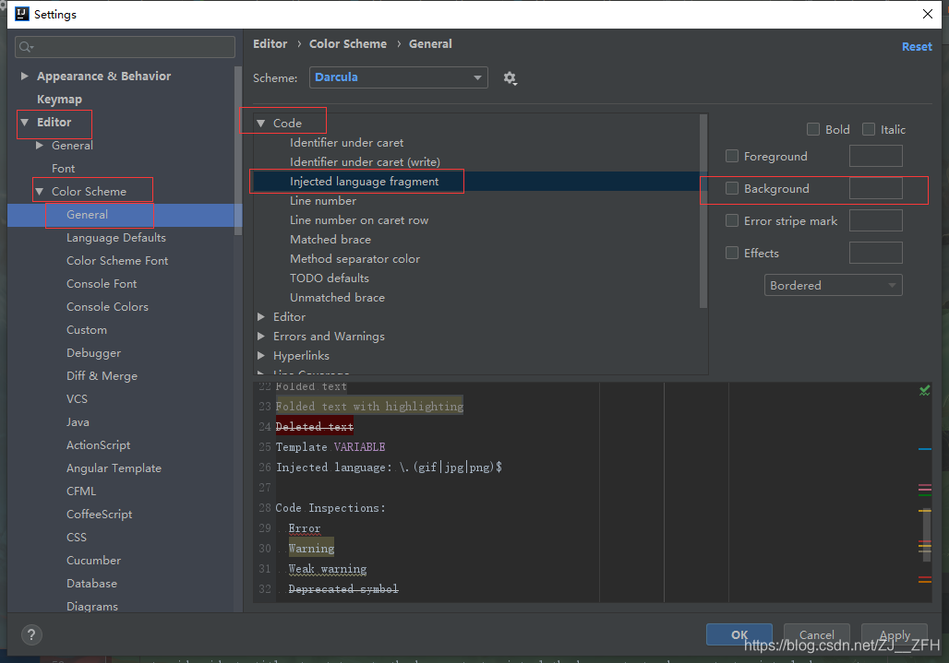Select Identifier under caret (write) item
949x663 pixels.
[x=365, y=162]
